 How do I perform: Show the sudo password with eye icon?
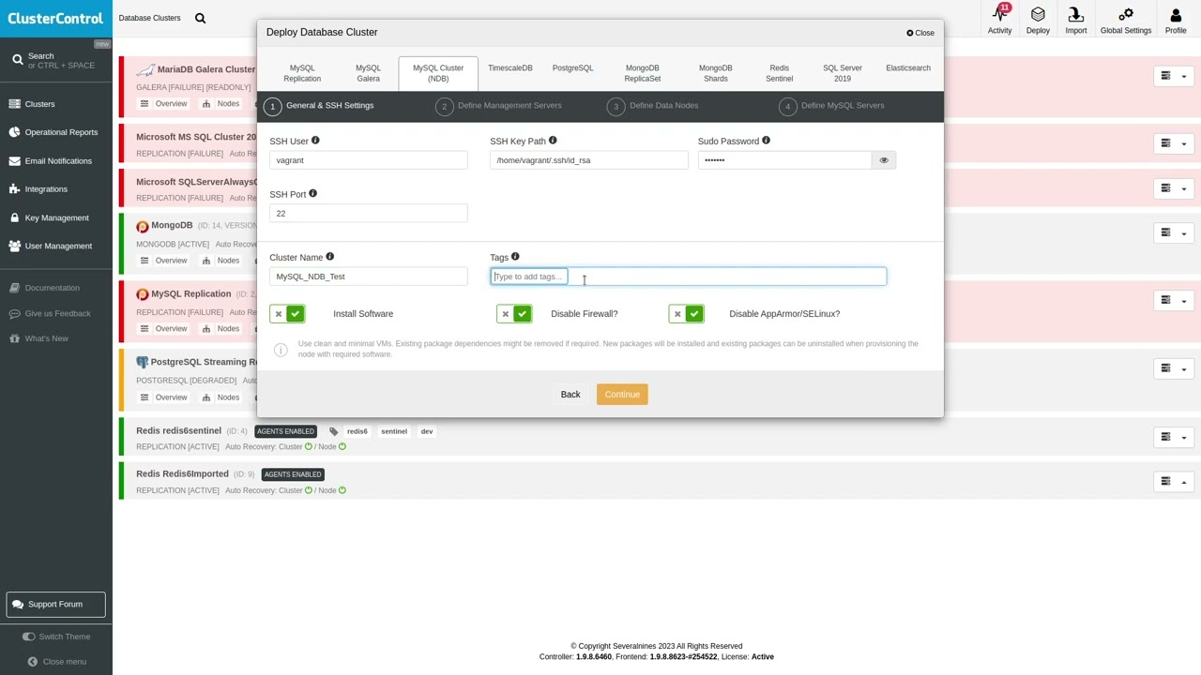tap(884, 160)
